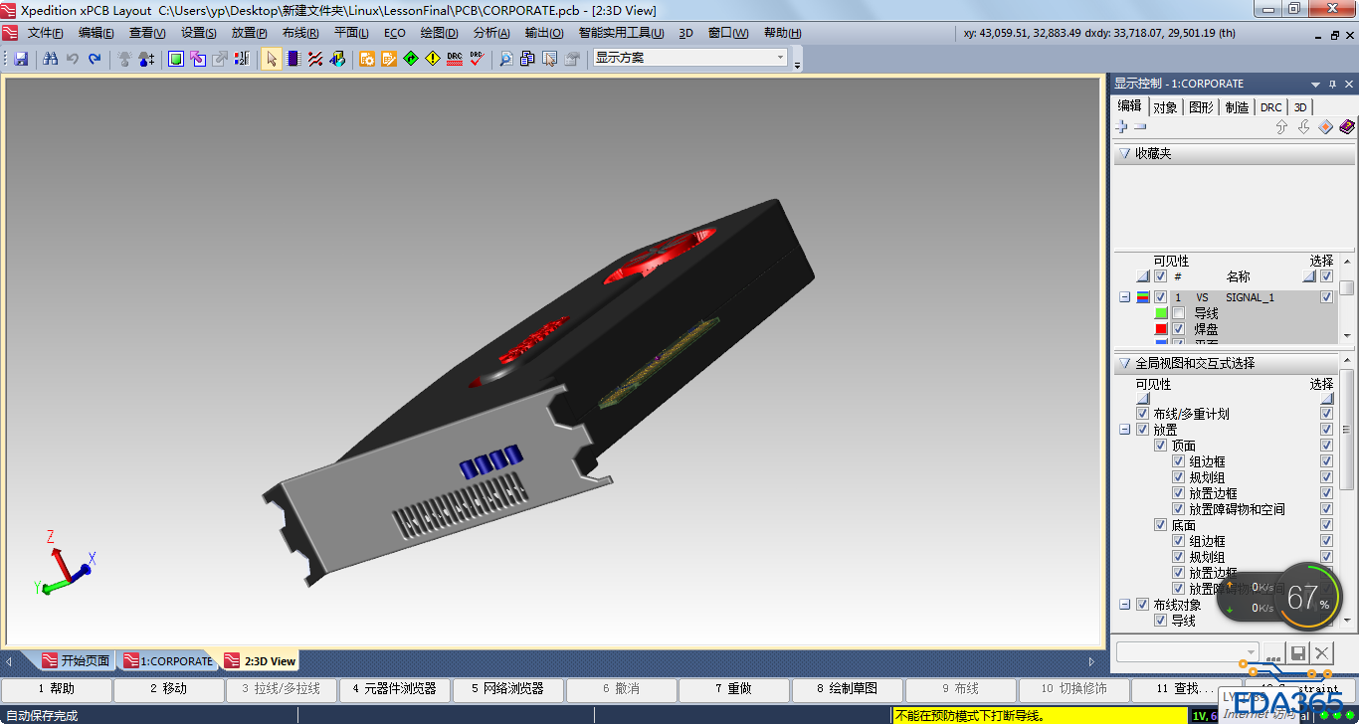Image resolution: width=1359 pixels, height=724 pixels.
Task: Click the green 导线 color swatch
Action: 1161,313
